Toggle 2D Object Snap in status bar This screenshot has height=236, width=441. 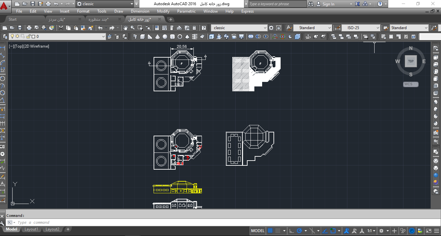click(333, 231)
